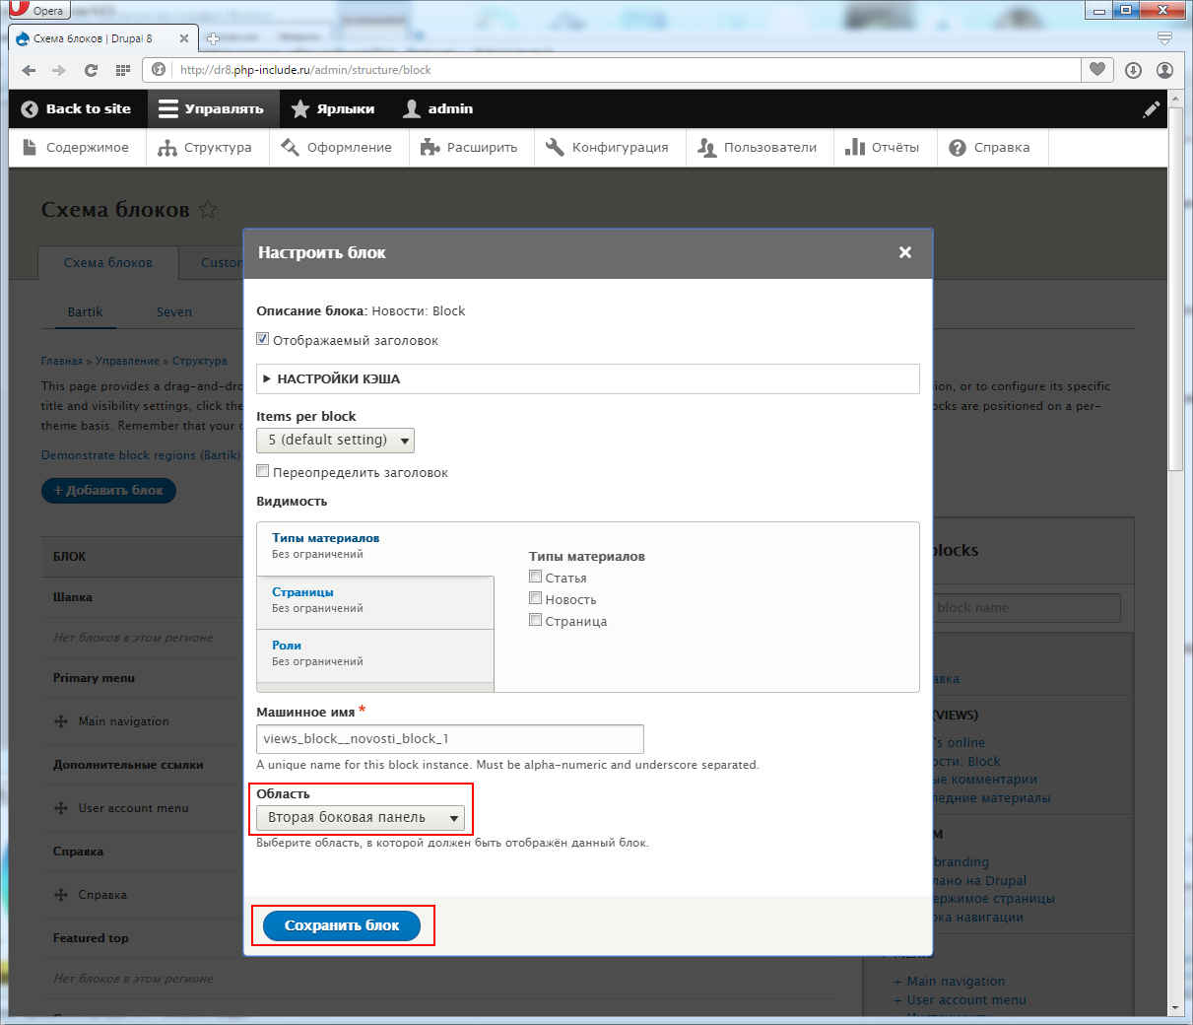Open the admin user menu
Image resolution: width=1193 pixels, height=1025 pixels.
point(438,108)
